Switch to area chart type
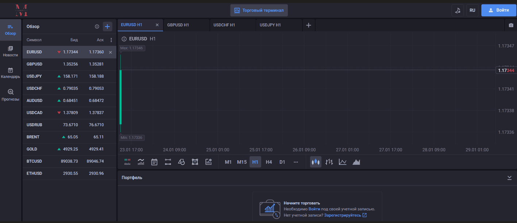Viewport: 517px width, 223px height. click(356, 162)
